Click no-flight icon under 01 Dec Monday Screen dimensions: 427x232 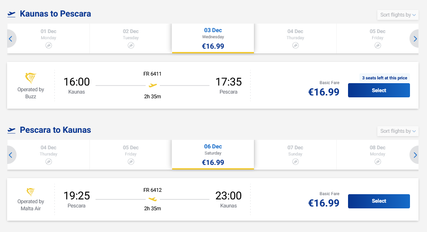[x=48, y=45]
